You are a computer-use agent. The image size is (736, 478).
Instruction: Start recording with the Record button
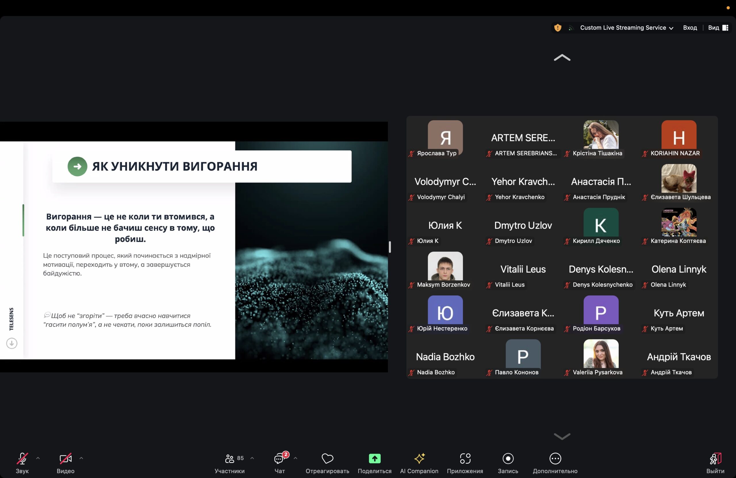[x=508, y=458]
